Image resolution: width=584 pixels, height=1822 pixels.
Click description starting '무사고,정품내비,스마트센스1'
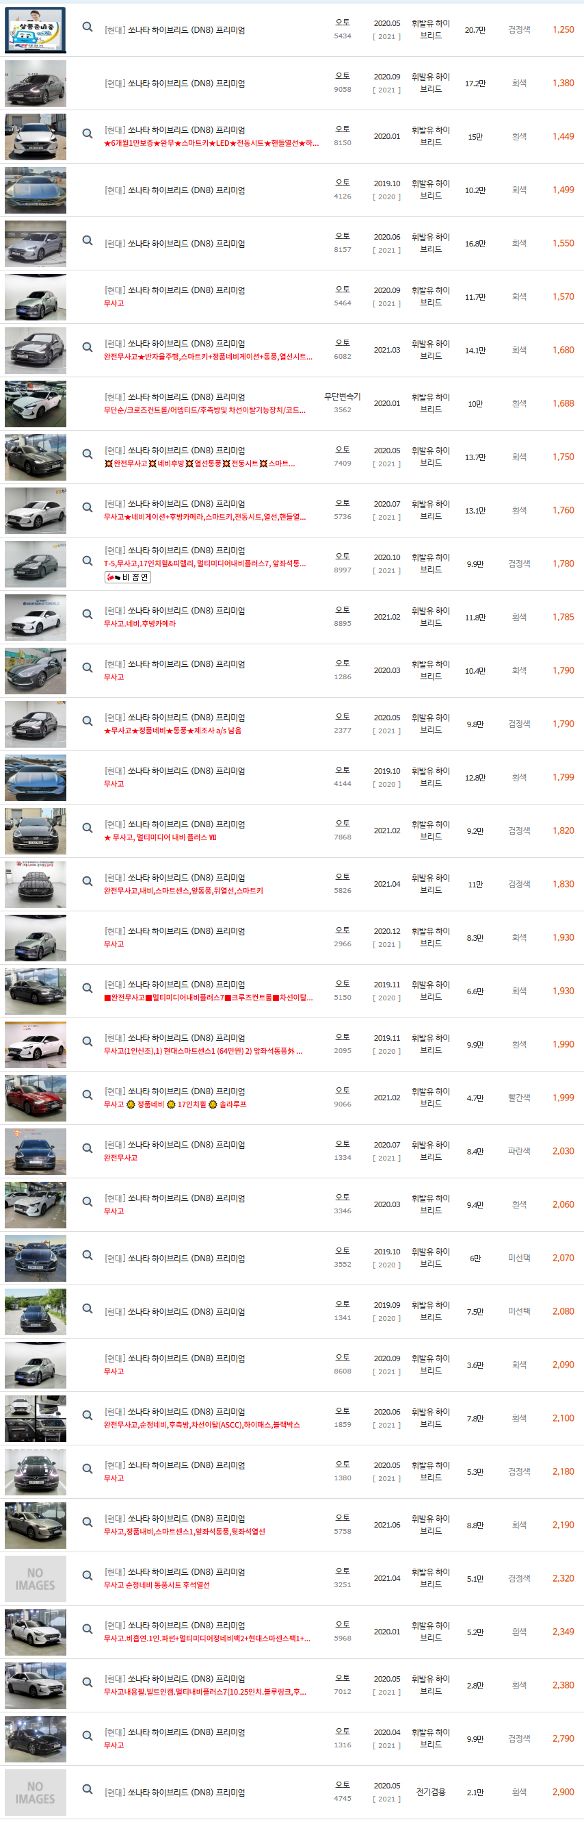(x=185, y=1532)
